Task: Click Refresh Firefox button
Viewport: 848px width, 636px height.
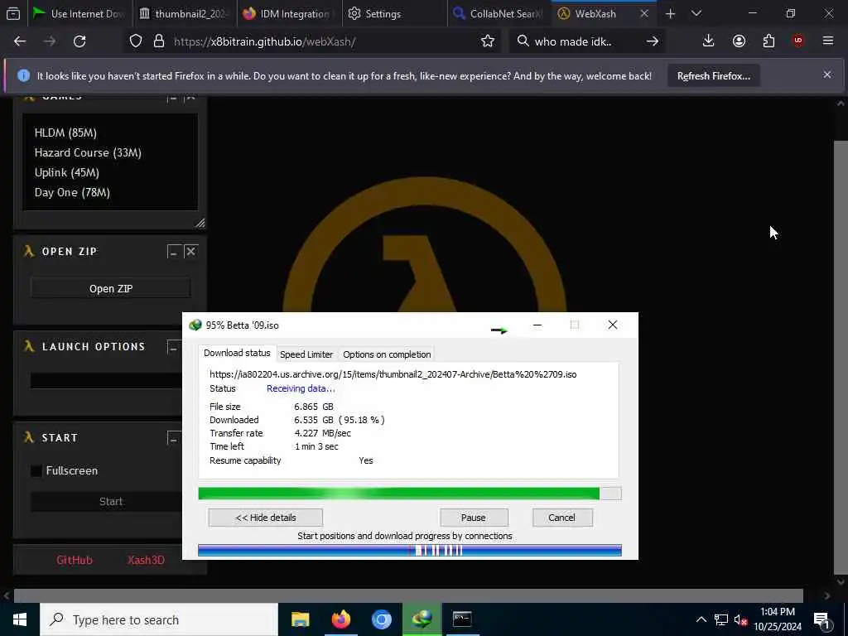Action: [x=713, y=75]
